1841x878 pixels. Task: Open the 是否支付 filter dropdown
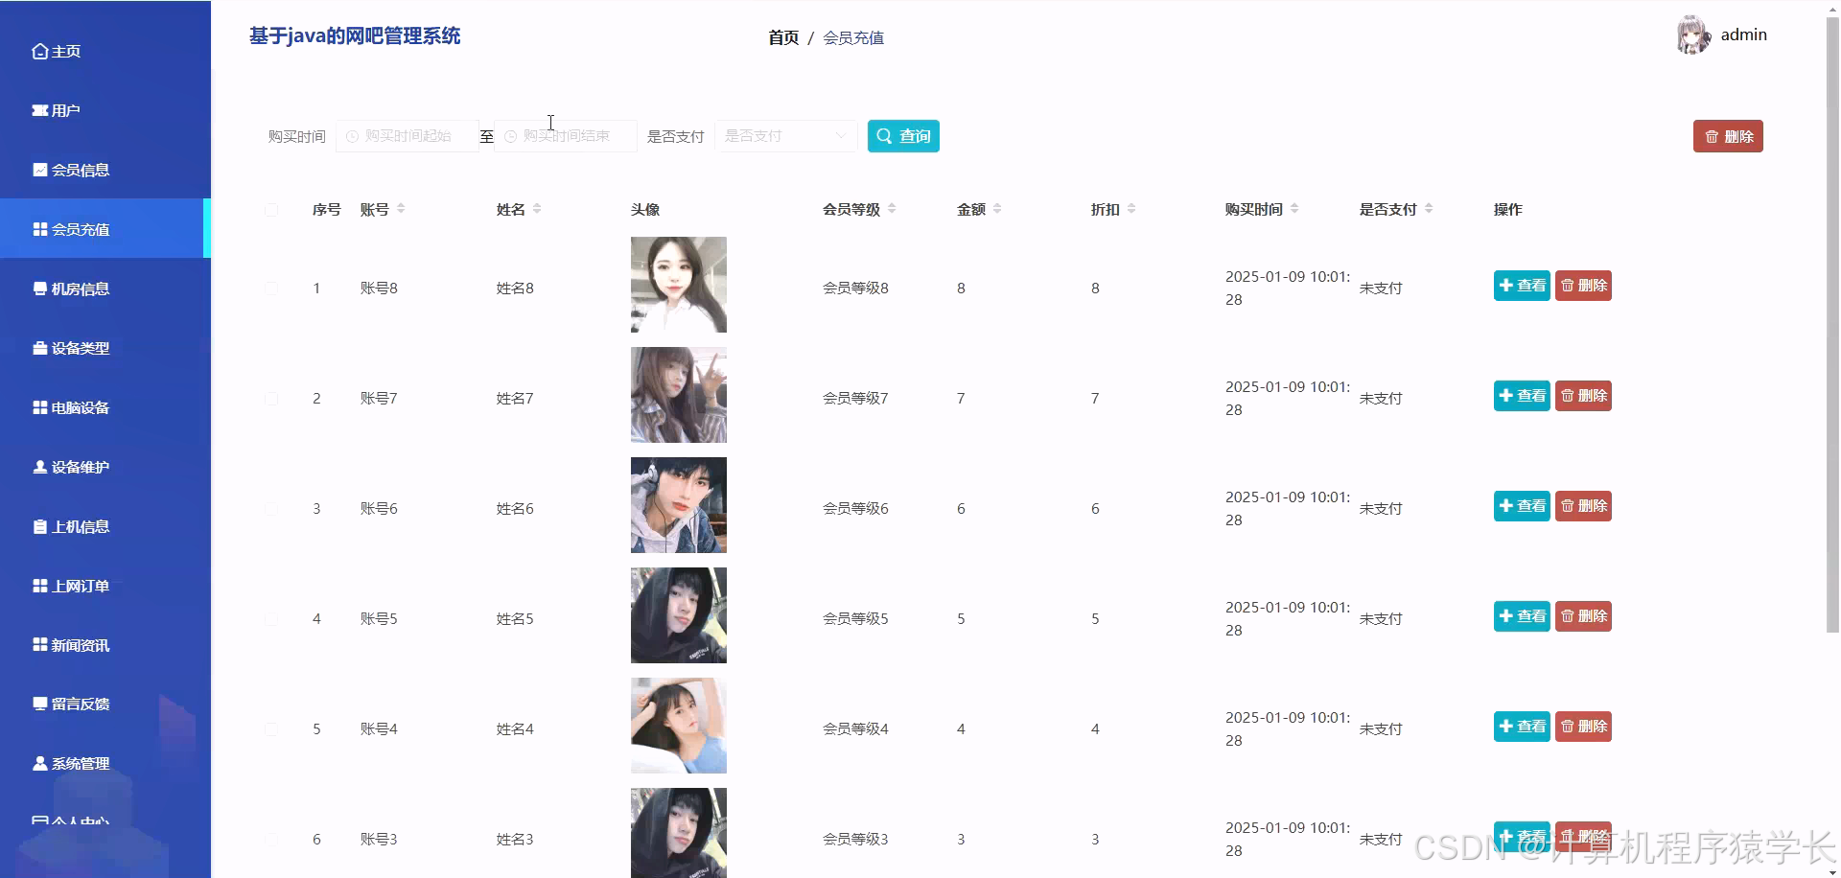click(x=785, y=136)
